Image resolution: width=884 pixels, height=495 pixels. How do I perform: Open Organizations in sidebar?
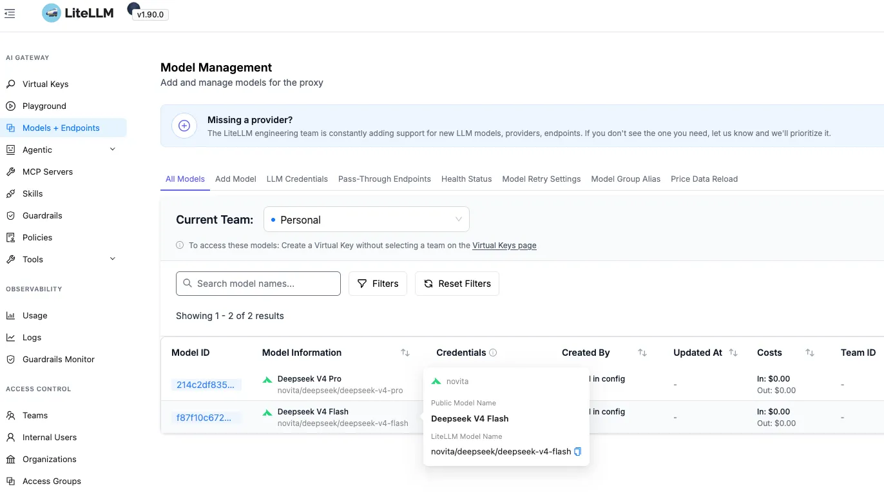click(49, 459)
